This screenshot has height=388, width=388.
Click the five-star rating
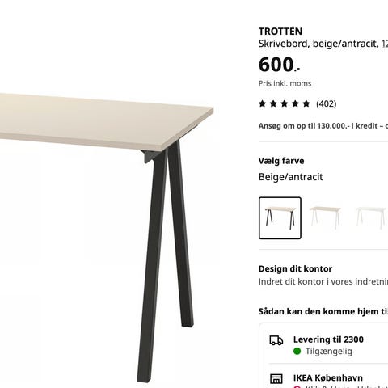[x=285, y=103]
